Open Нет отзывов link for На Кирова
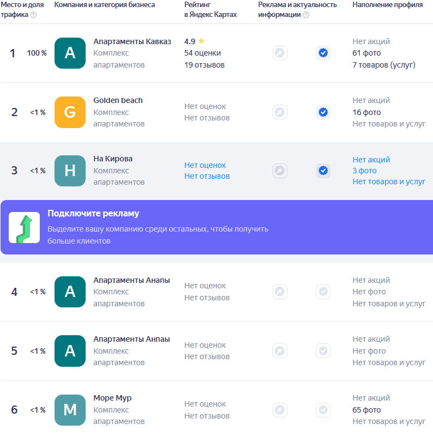This screenshot has height=436, width=433. click(x=207, y=176)
